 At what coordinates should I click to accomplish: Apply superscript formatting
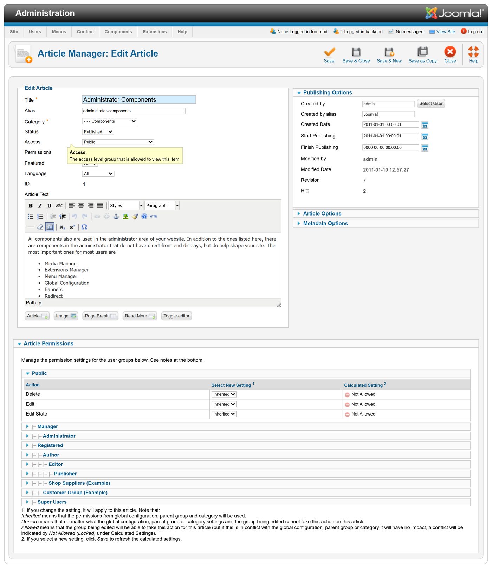72,227
